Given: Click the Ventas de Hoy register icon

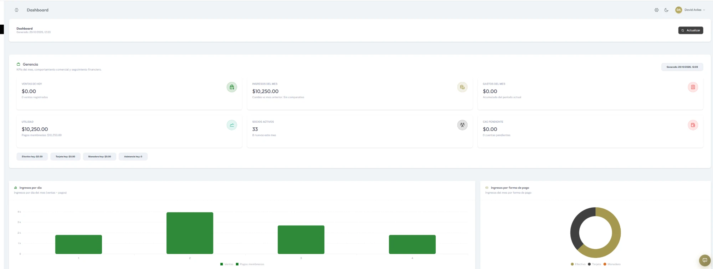Looking at the screenshot, I should pos(232,87).
